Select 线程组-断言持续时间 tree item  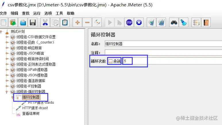point(32,59)
